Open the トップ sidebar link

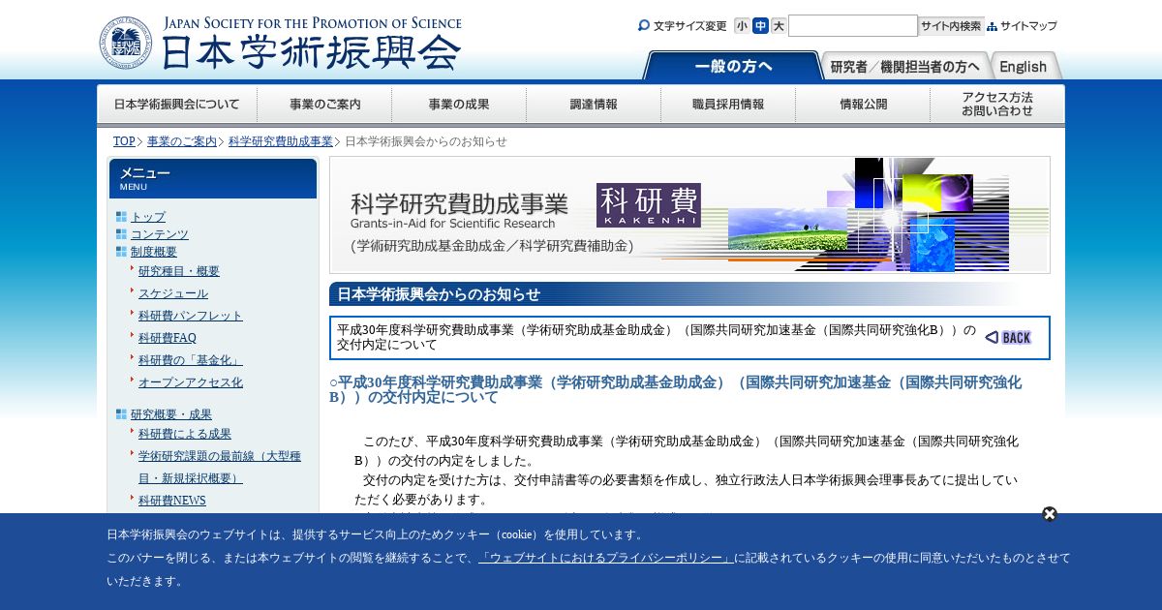coord(148,217)
